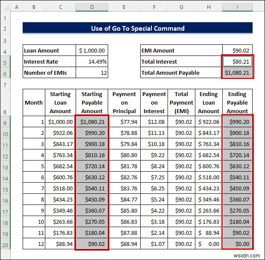Click Ending Payable Amount $360.07
This screenshot has width=265, height=260.
(x=237, y=199)
